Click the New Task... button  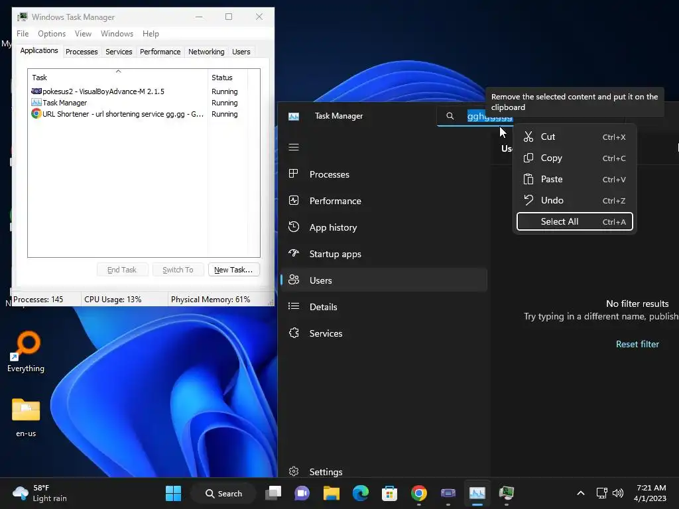[233, 270]
